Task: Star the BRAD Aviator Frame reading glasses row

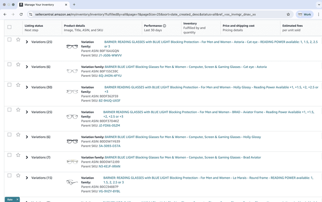Action: pos(18,109)
